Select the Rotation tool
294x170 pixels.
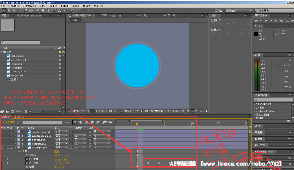pos(21,11)
